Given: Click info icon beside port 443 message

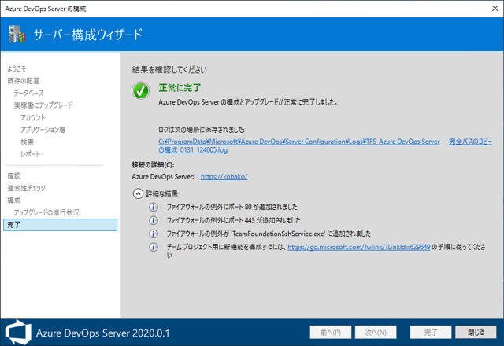Looking at the screenshot, I should pyautogui.click(x=154, y=220).
